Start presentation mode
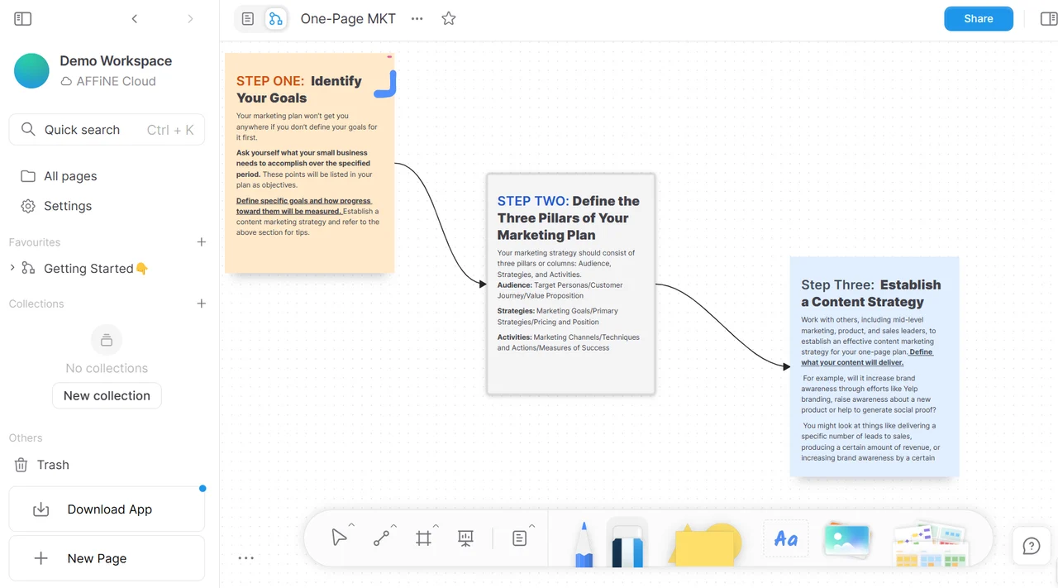The image size is (1058, 588). (465, 538)
